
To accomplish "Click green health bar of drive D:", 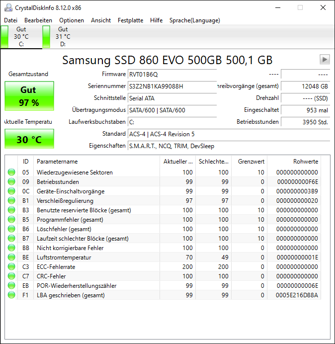I will (46, 37).
